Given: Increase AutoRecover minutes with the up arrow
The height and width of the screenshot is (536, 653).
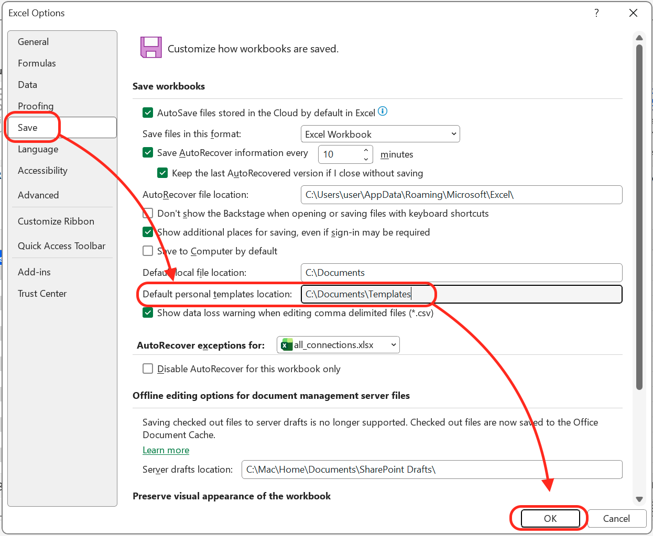Looking at the screenshot, I should point(366,150).
